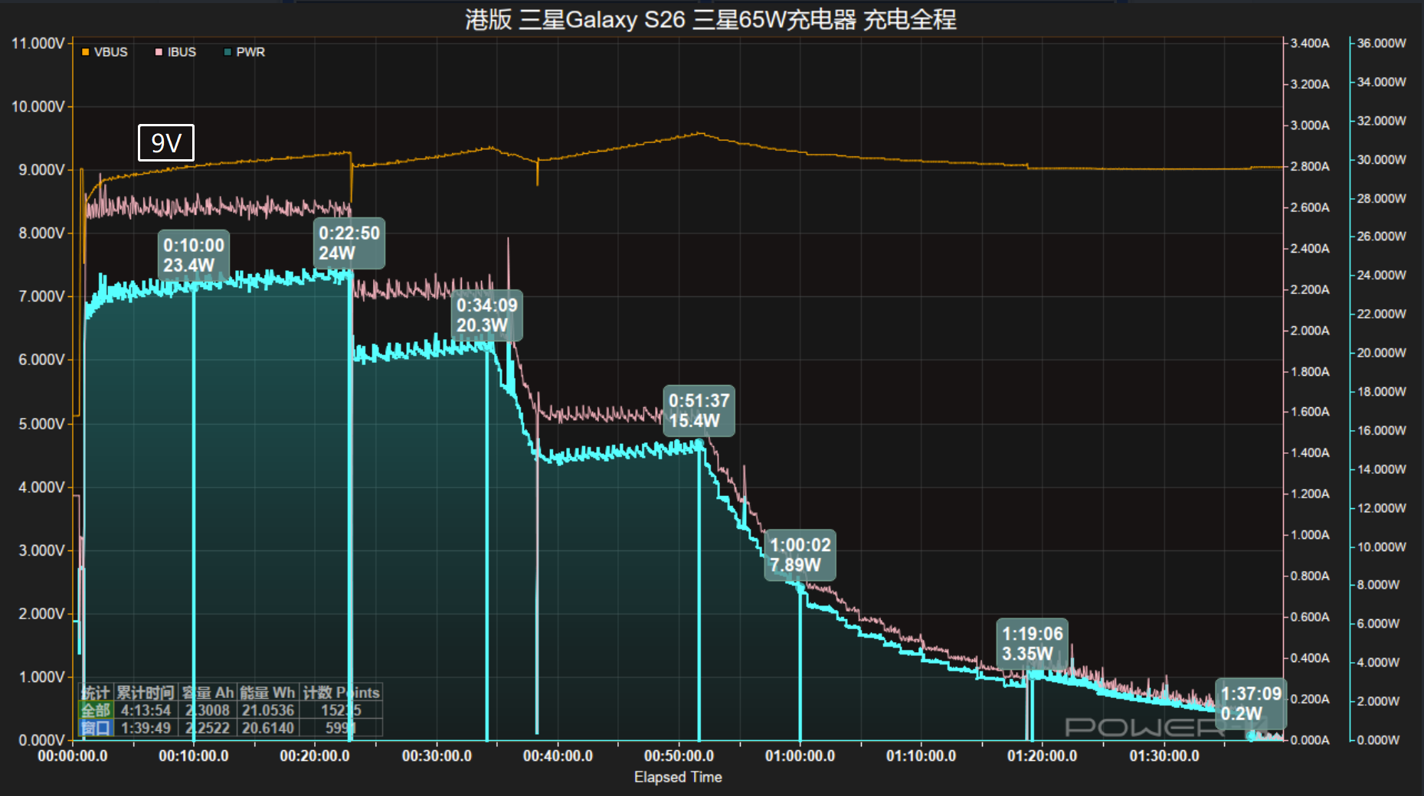Select the 0:22:50 24W data marker

[x=349, y=243]
